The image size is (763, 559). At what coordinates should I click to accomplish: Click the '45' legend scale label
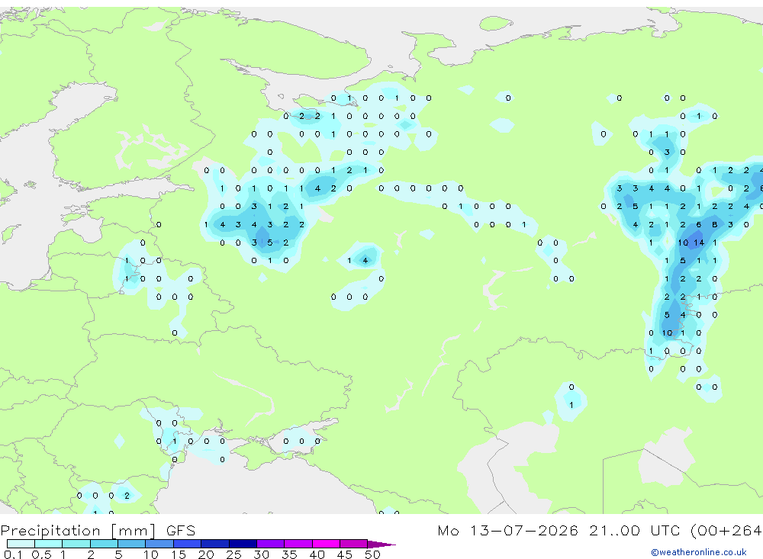point(345,554)
